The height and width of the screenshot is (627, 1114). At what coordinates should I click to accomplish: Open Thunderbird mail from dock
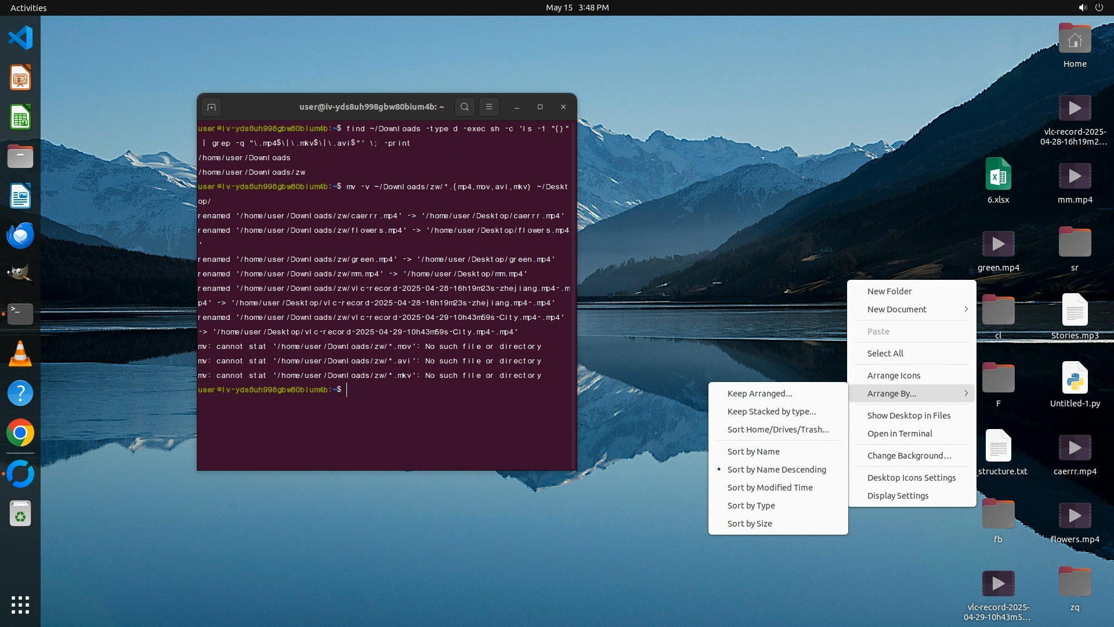(20, 236)
